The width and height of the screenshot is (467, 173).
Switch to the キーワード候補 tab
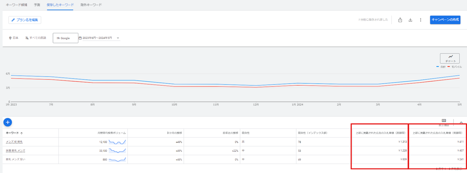point(17,5)
